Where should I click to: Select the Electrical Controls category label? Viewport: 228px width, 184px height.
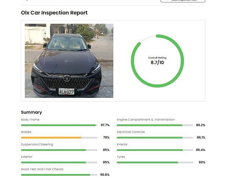click(x=131, y=132)
